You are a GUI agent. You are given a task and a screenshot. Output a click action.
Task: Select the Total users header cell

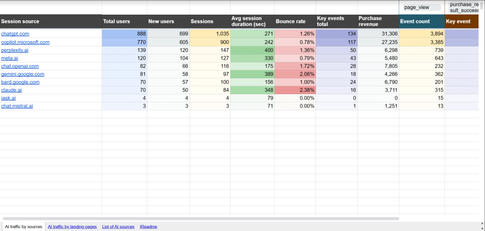125,21
